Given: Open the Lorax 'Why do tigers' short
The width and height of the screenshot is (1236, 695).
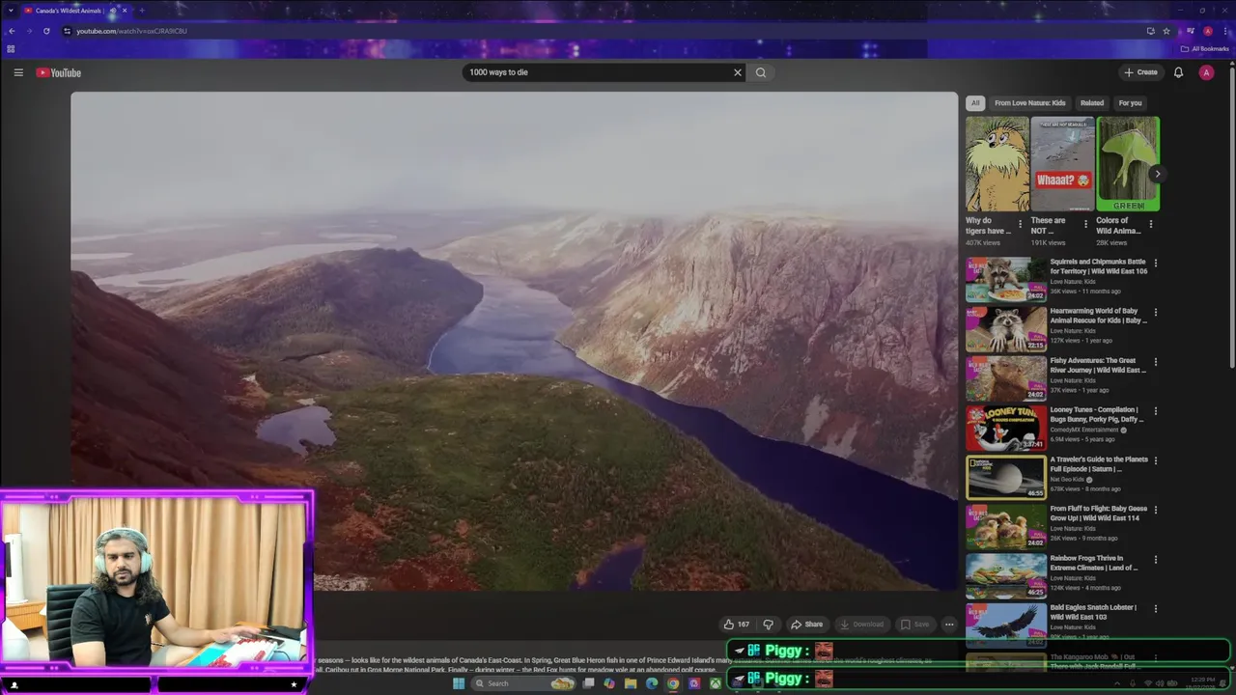Looking at the screenshot, I should point(997,164).
